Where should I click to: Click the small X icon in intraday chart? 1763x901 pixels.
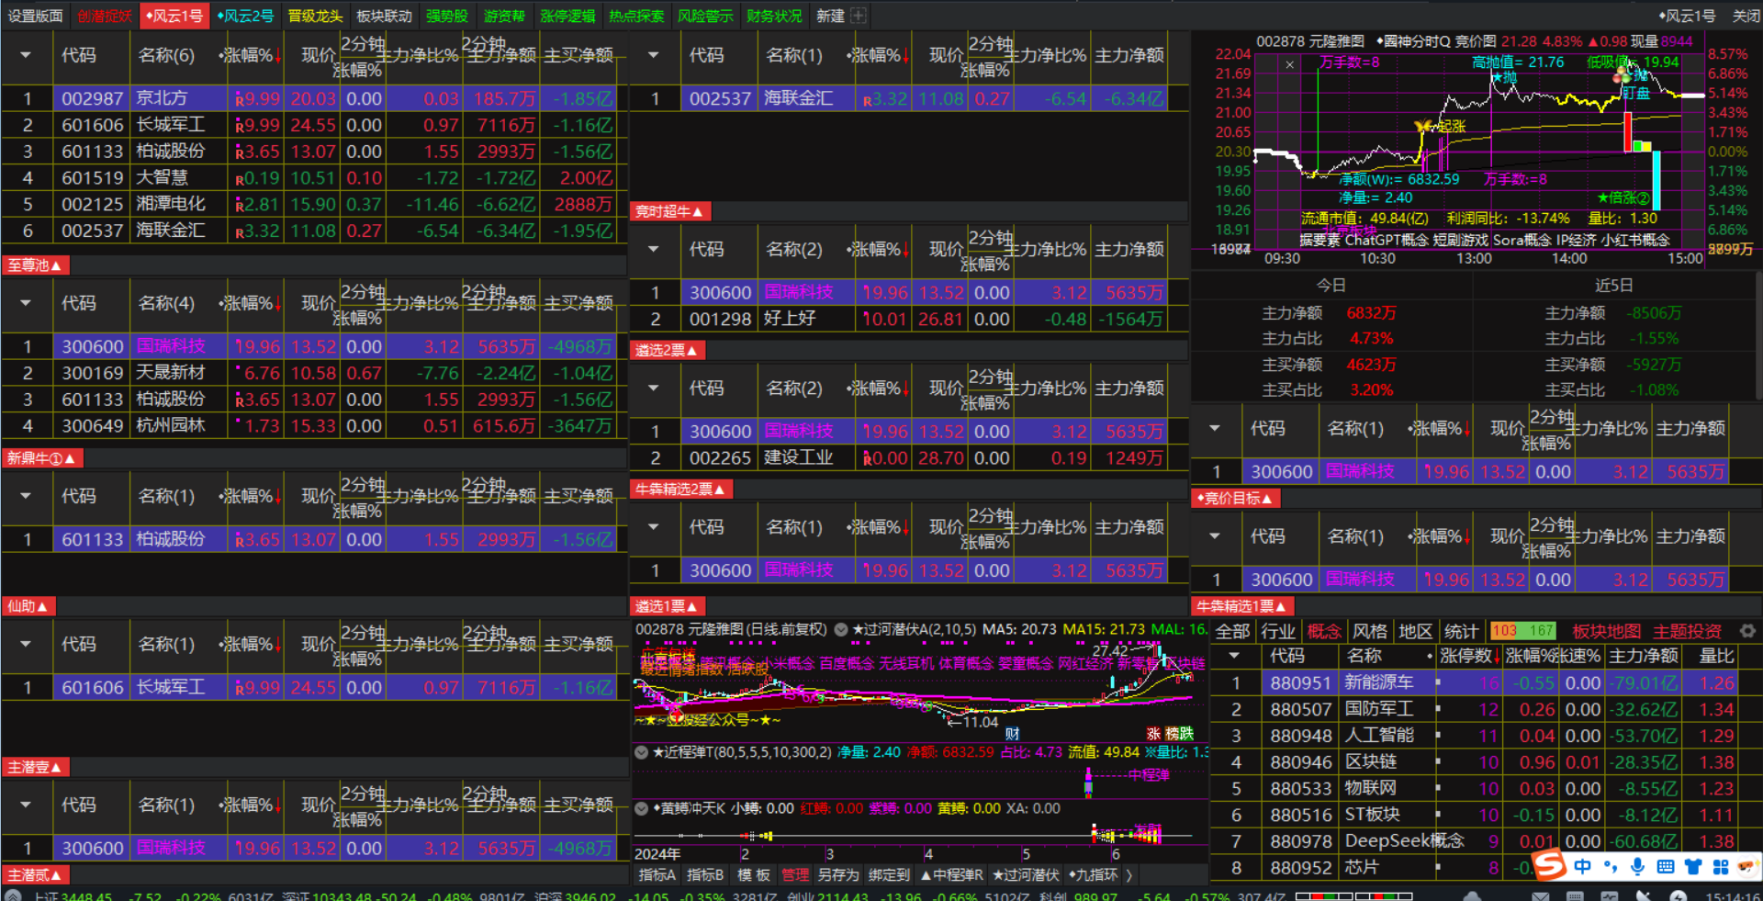coord(1290,64)
